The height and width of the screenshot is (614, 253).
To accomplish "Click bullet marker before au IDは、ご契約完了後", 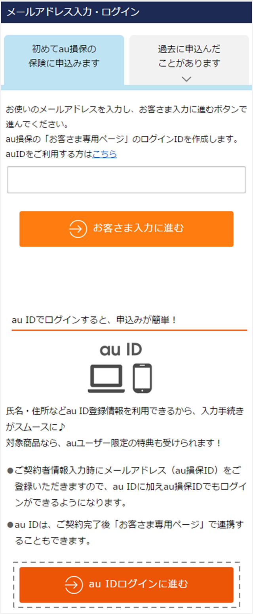I will (x=10, y=525).
